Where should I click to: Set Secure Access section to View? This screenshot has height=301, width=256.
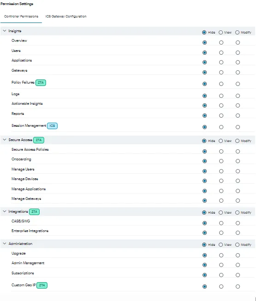pyautogui.click(x=221, y=141)
